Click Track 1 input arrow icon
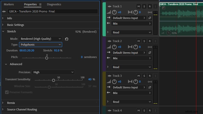Viewport: 203px width, 114px height. pos(109,17)
